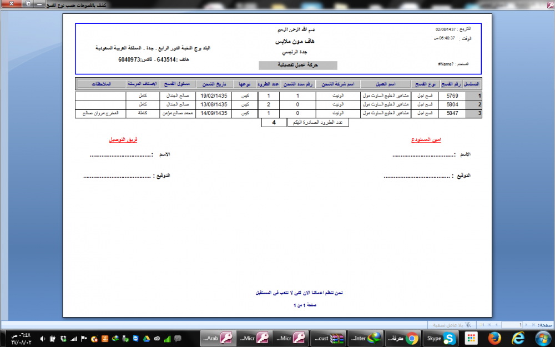
Task: Select the cell with number 5847
Action: [x=452, y=113]
